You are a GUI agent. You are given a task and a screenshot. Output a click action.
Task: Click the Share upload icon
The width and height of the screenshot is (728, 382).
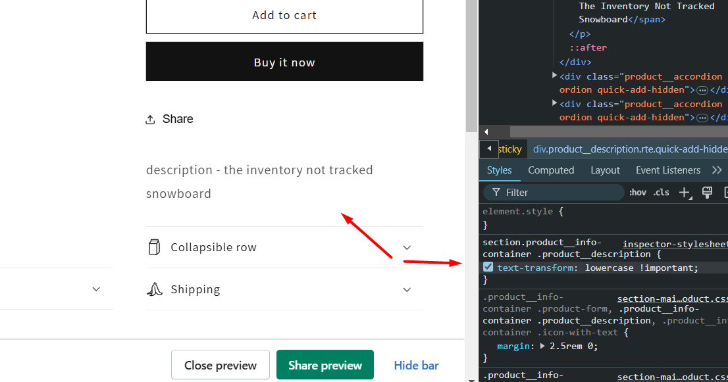[x=150, y=120]
